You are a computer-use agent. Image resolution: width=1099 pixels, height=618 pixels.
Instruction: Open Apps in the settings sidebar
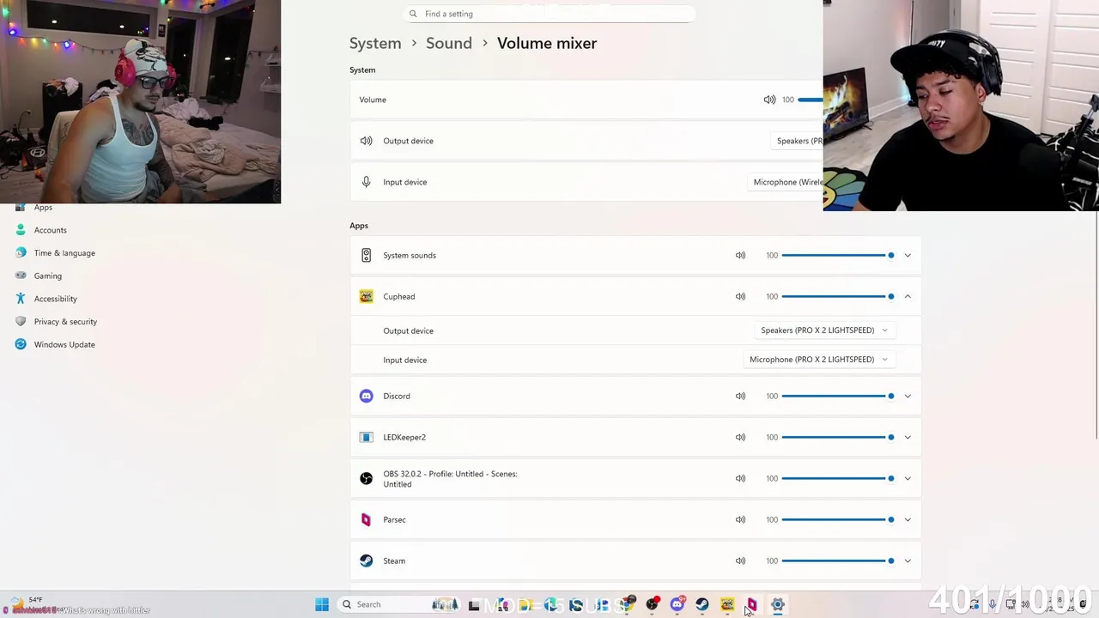point(43,208)
